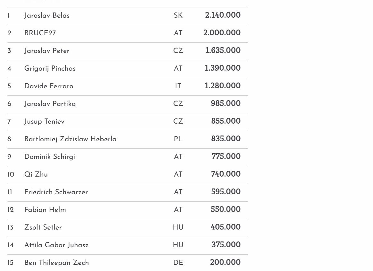This screenshot has height=271, width=373.
Task: Click Dominik Schirgi's name
Action: 50,157
